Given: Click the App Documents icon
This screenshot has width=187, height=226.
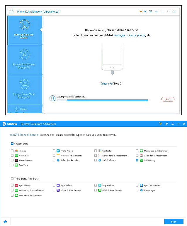Looking at the screenshot, I should pyautogui.click(x=141, y=185).
